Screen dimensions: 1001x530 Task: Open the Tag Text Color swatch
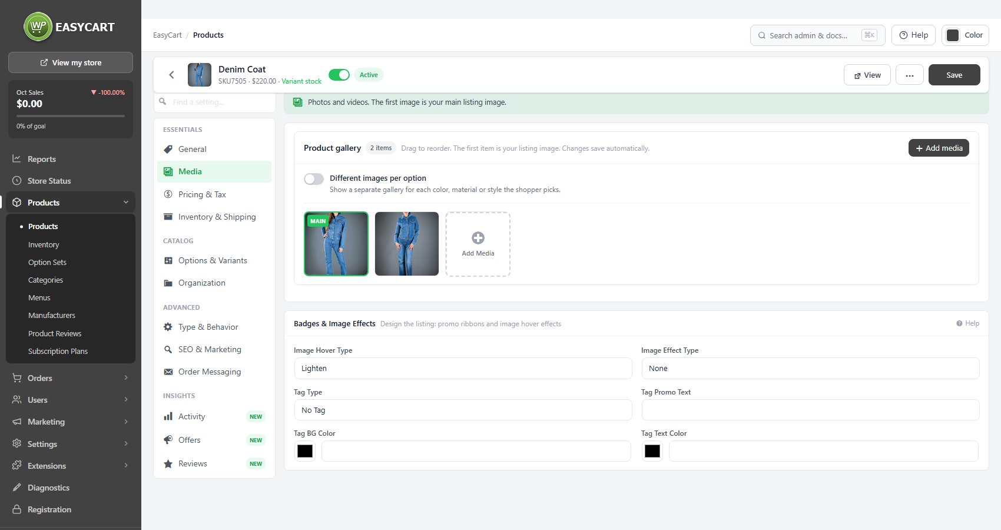coord(652,451)
